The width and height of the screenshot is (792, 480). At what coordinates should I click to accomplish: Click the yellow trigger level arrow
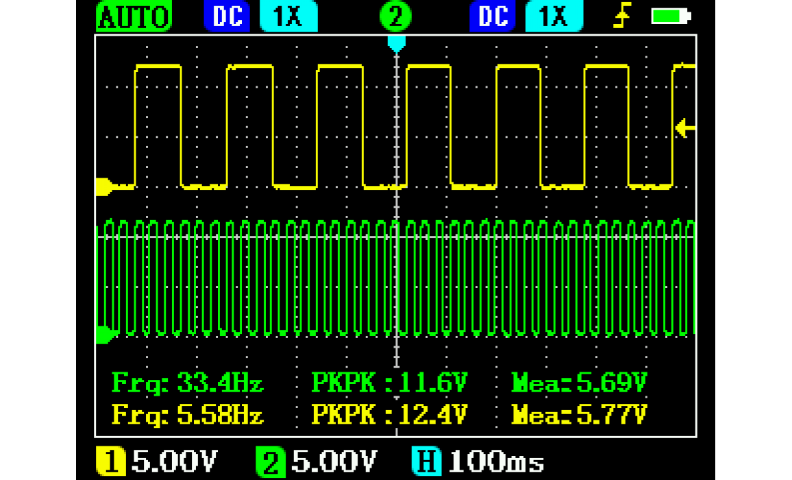[686, 128]
